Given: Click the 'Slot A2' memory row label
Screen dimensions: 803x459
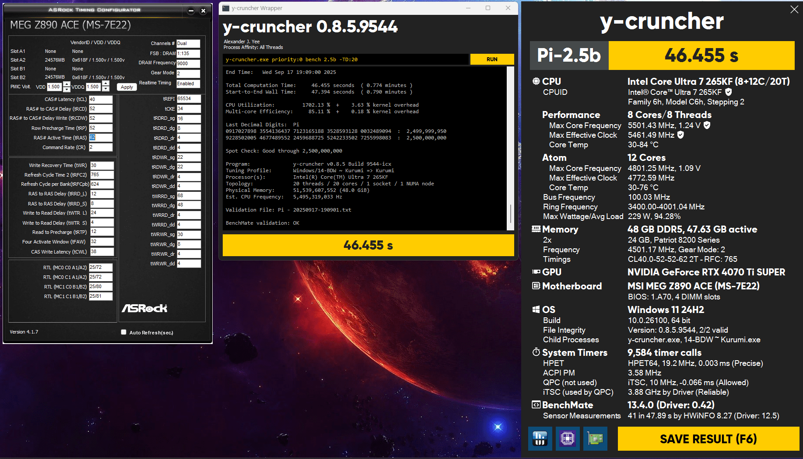Looking at the screenshot, I should (x=18, y=60).
